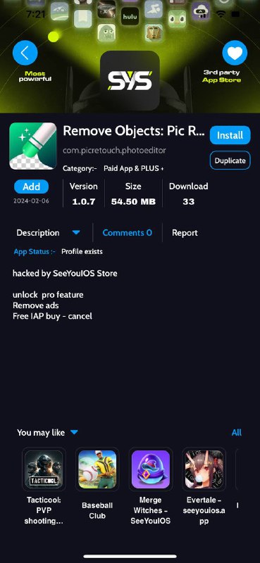Tap the Tacticool PVP shooting title
The width and height of the screenshot is (260, 563).
pos(44,511)
